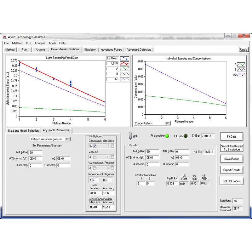Open the Run menu
Screen dimensions: 252x252
pos(28,43)
